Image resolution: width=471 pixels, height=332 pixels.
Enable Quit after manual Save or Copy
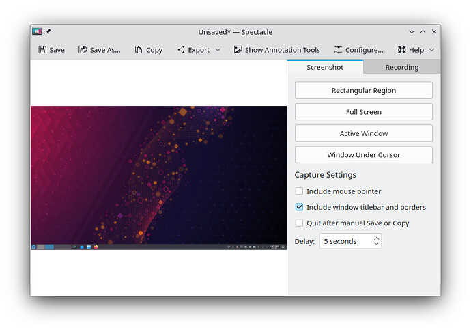[299, 223]
